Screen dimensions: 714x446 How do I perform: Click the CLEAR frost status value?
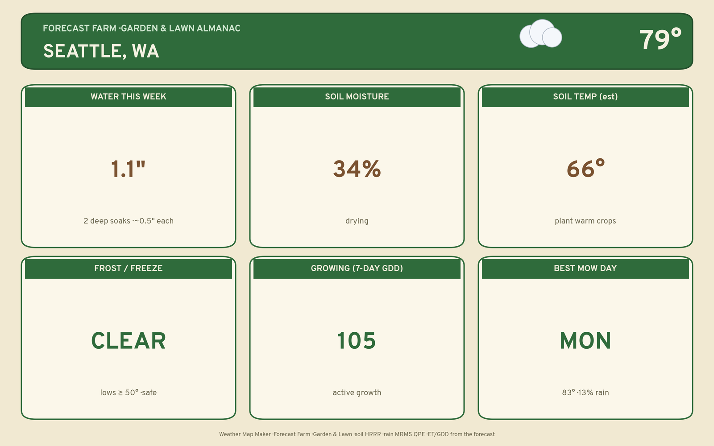coord(129,341)
